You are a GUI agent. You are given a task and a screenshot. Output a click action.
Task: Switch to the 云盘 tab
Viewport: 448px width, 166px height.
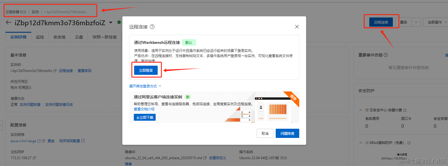tap(79, 37)
